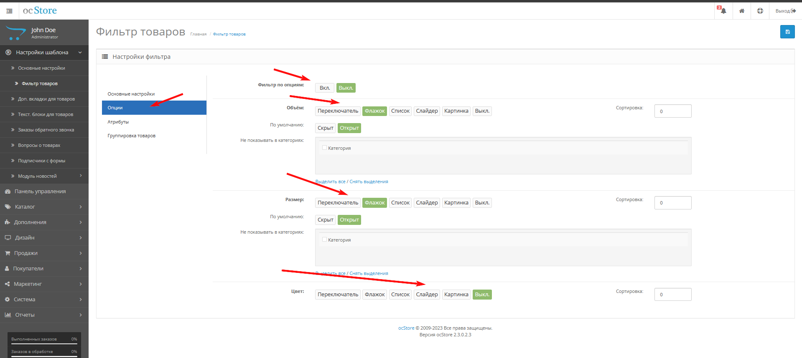Focus the Размер Сортировка field
Screen dimensions: 802x358
coord(673,203)
